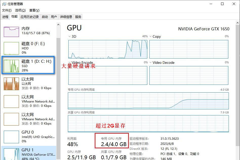Select first Ethernet graph with orange activity
The height and width of the screenshot is (160, 240).
pos(11,84)
